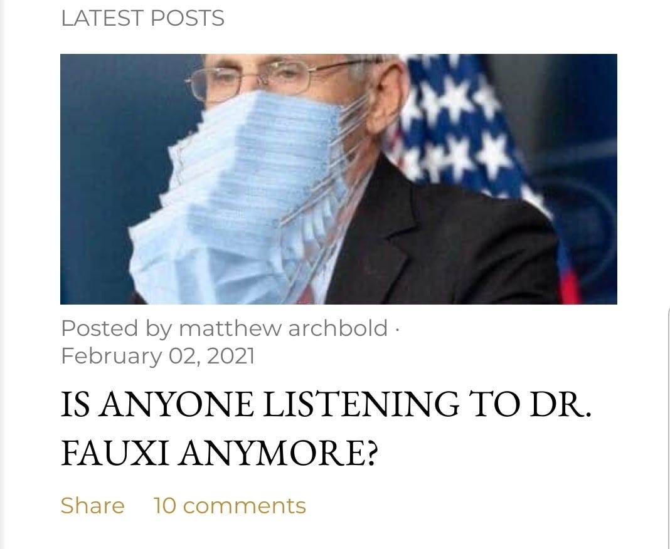Viewport: 670px width, 549px height.
Task: Click the word ANYMORE? in the headline
Action: pyautogui.click(x=279, y=453)
